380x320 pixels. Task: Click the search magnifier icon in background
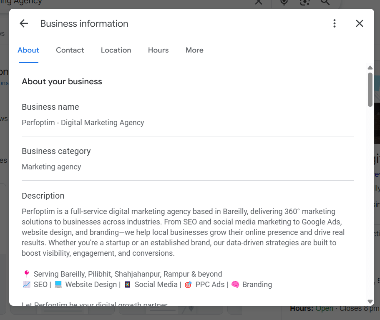point(325,2)
